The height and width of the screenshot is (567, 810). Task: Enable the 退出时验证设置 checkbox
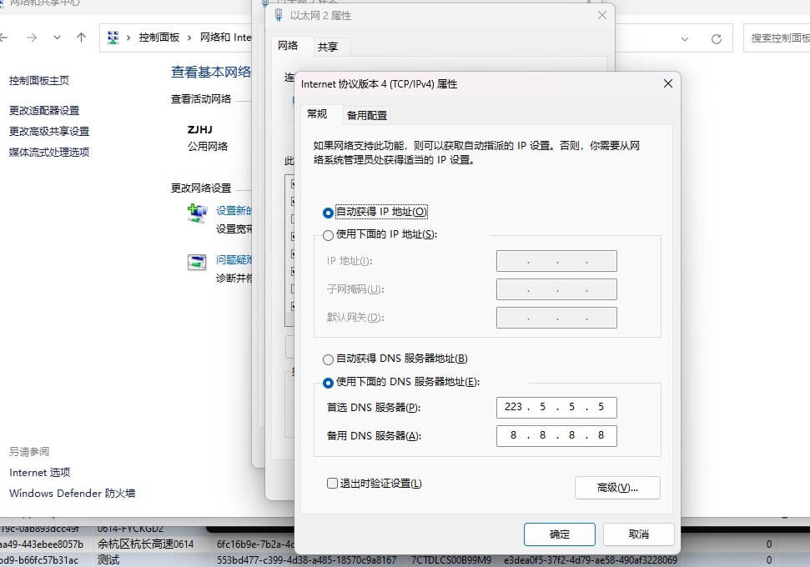click(332, 484)
